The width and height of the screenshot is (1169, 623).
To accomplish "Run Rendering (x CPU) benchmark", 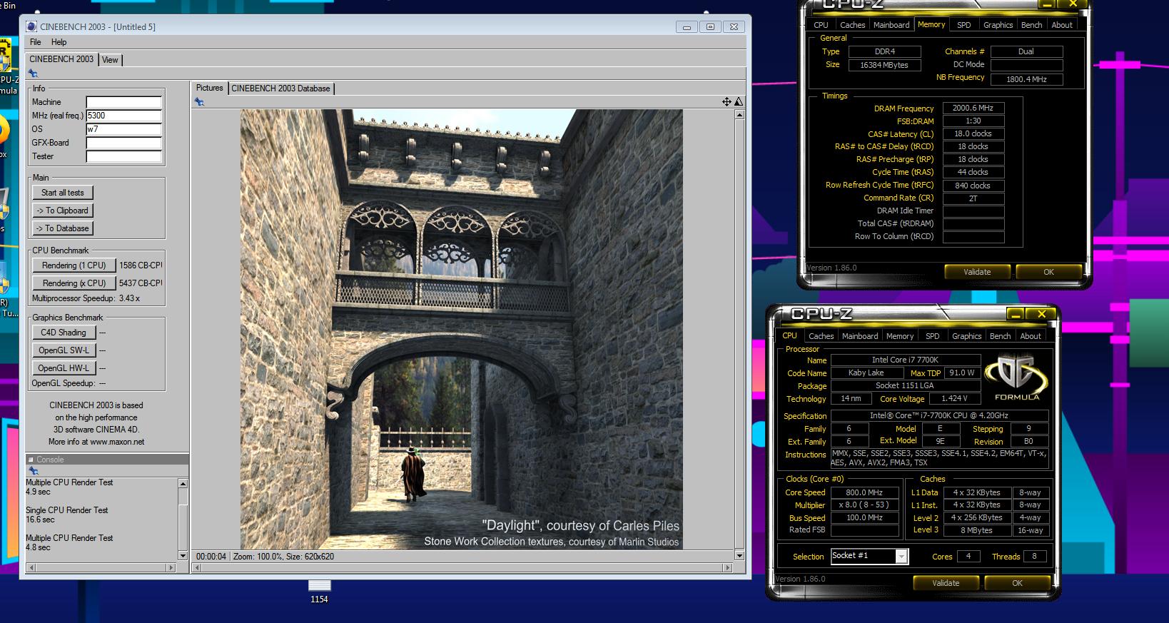I will (74, 283).
